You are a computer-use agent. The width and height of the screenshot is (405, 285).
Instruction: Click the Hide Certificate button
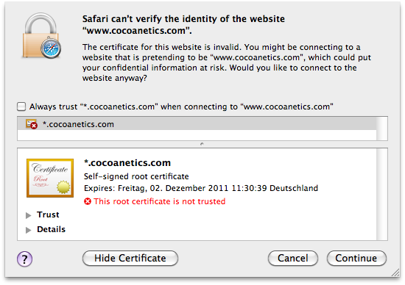coord(130,259)
